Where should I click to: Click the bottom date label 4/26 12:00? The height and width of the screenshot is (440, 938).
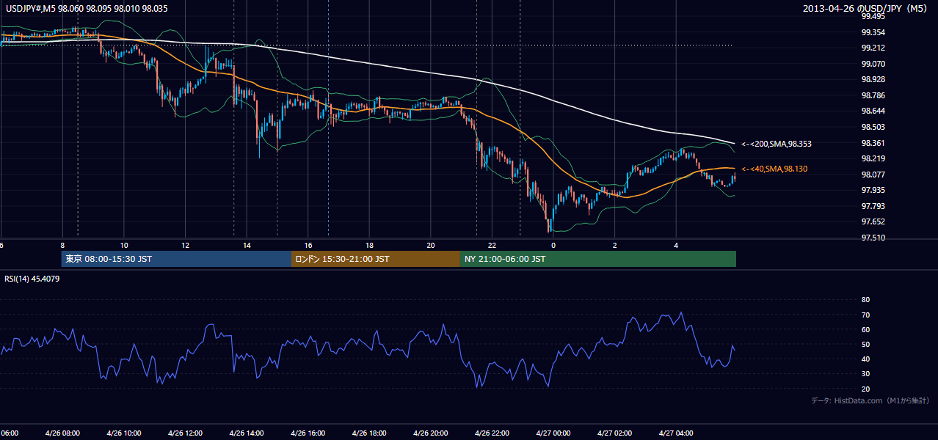coord(185,433)
